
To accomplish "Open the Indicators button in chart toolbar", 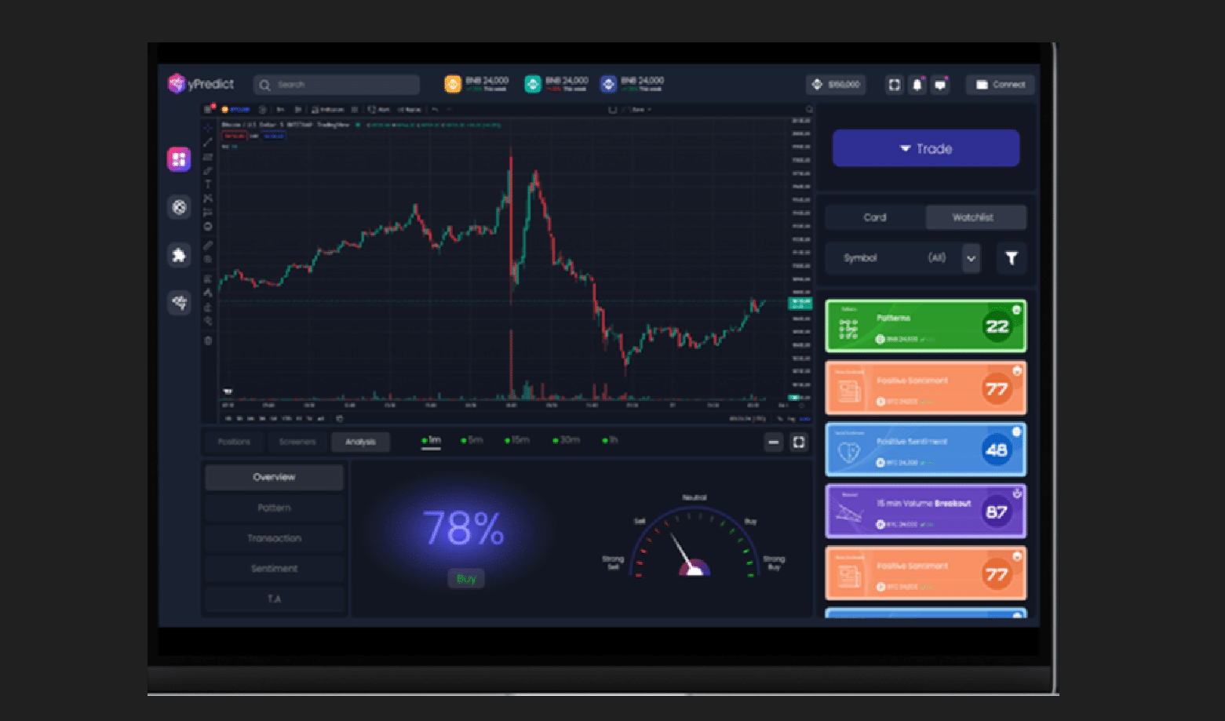I will (x=327, y=110).
